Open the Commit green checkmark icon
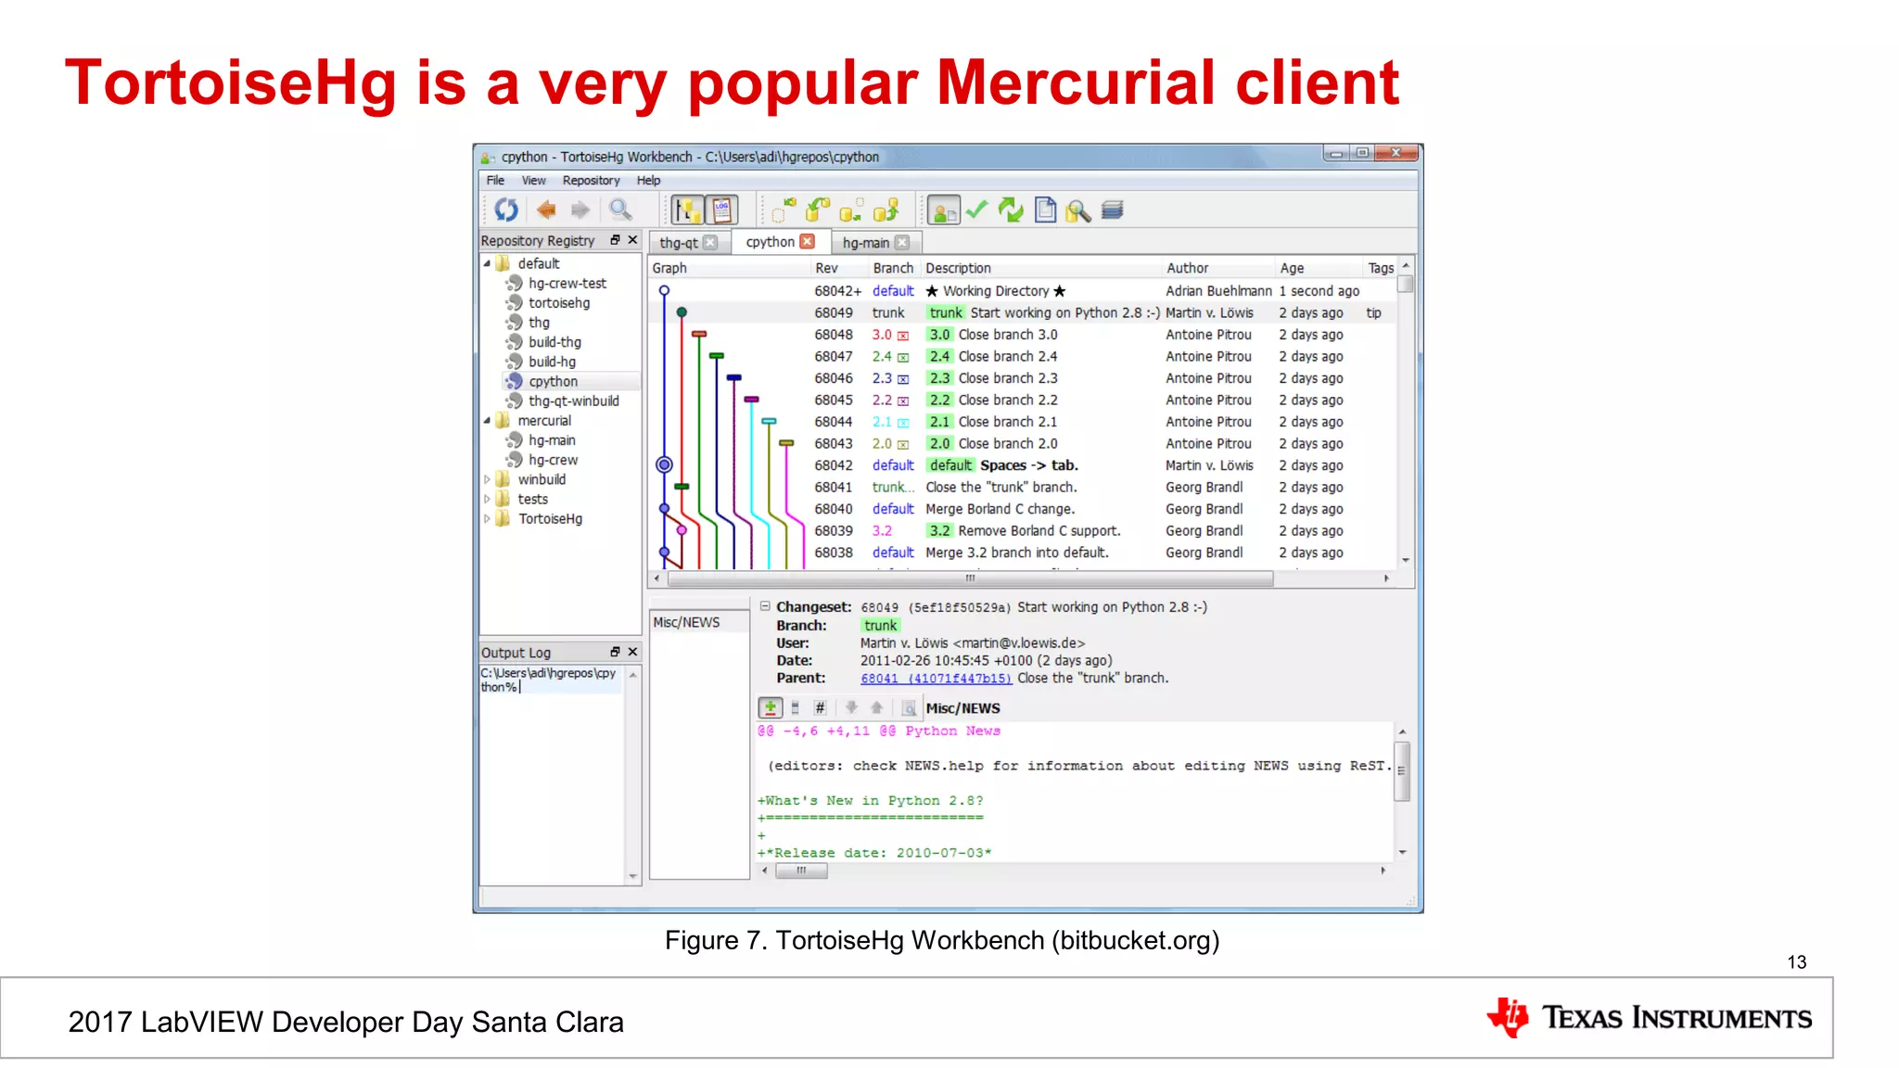Image resolution: width=1899 pixels, height=1068 pixels. pos(976,210)
